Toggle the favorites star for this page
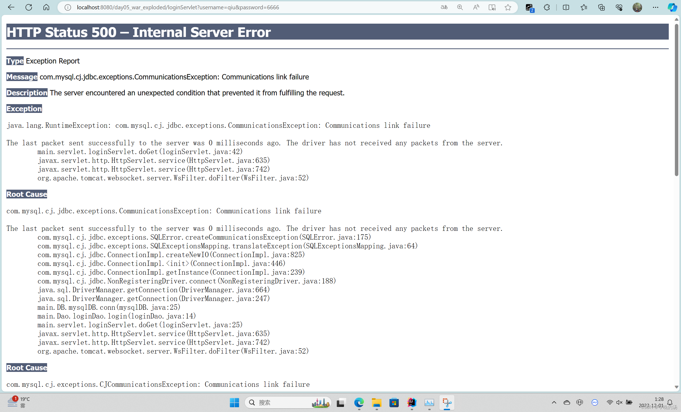 (508, 7)
